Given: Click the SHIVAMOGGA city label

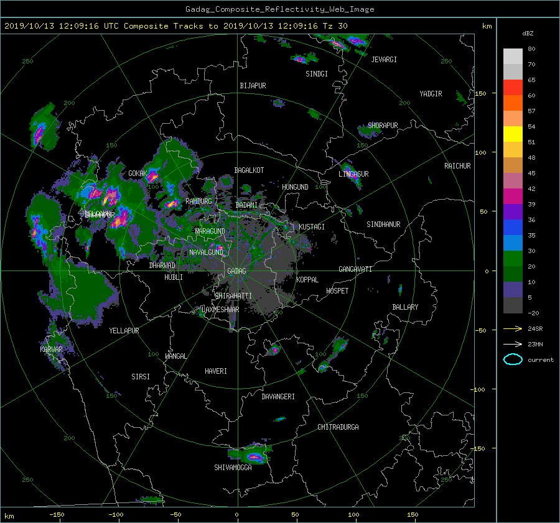Looking at the screenshot, I should [x=233, y=468].
